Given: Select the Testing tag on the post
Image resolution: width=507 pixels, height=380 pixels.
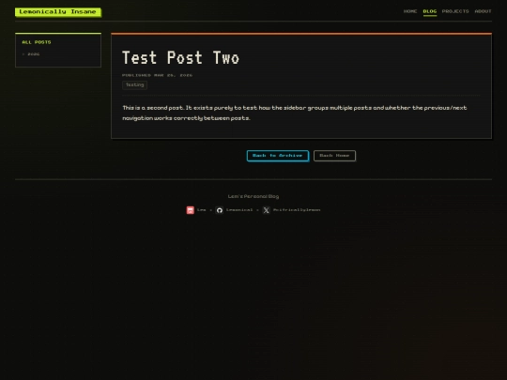Looking at the screenshot, I should [134, 85].
